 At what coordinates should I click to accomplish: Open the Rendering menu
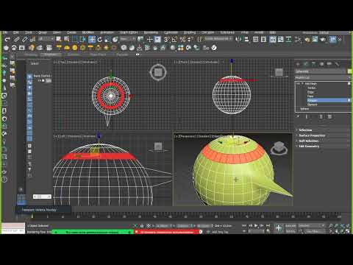(x=151, y=32)
